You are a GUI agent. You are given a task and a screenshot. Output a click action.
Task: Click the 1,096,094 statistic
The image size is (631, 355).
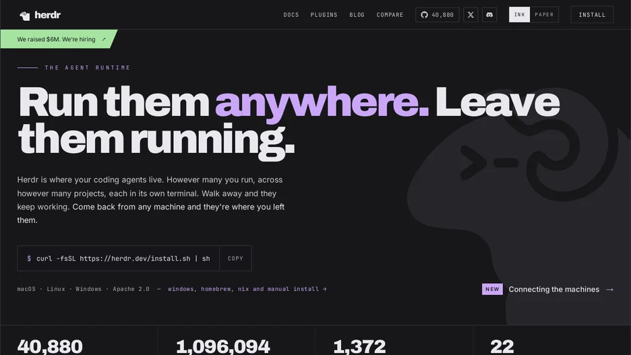coord(223,346)
